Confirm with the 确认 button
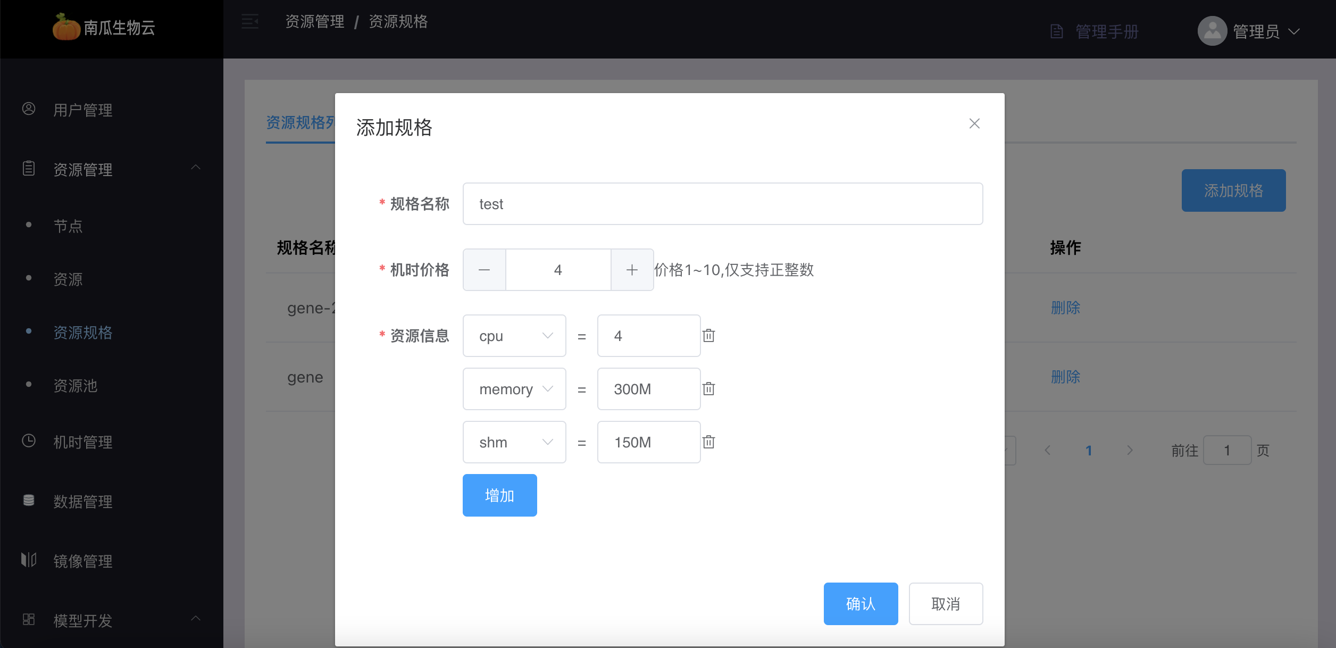Image resolution: width=1336 pixels, height=648 pixels. click(861, 604)
